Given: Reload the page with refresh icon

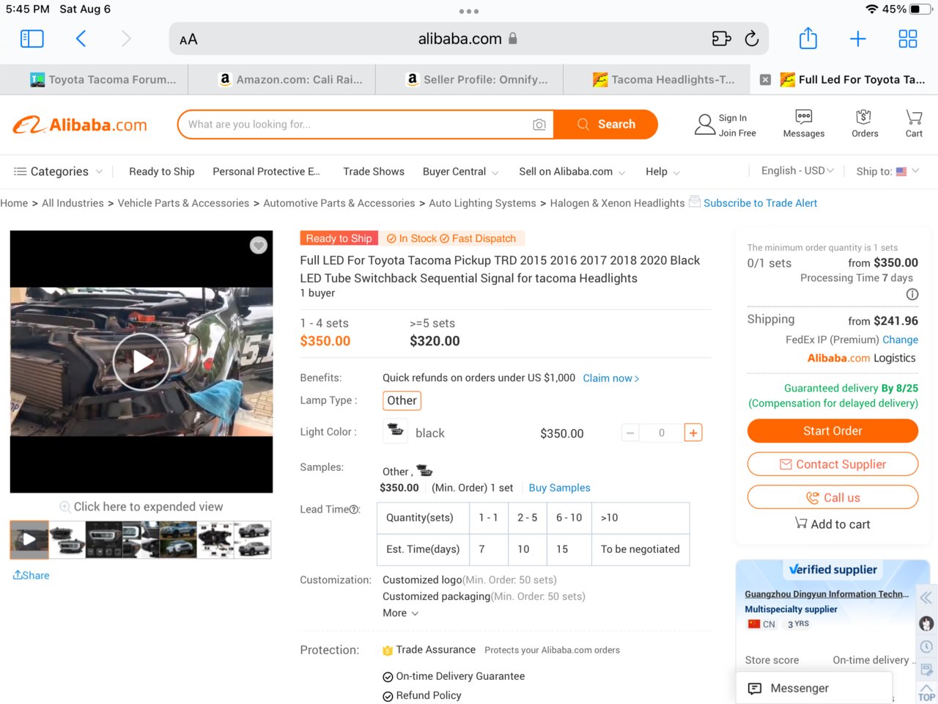Looking at the screenshot, I should (x=752, y=39).
